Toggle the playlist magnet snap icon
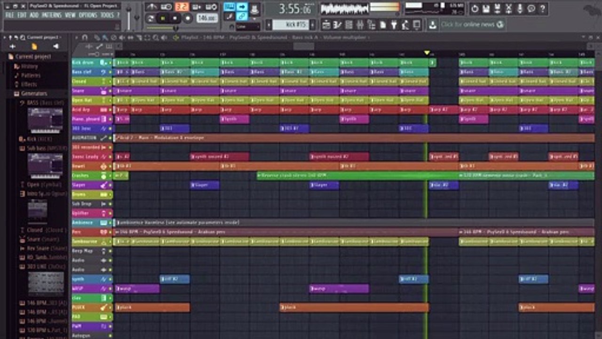 [x=85, y=37]
